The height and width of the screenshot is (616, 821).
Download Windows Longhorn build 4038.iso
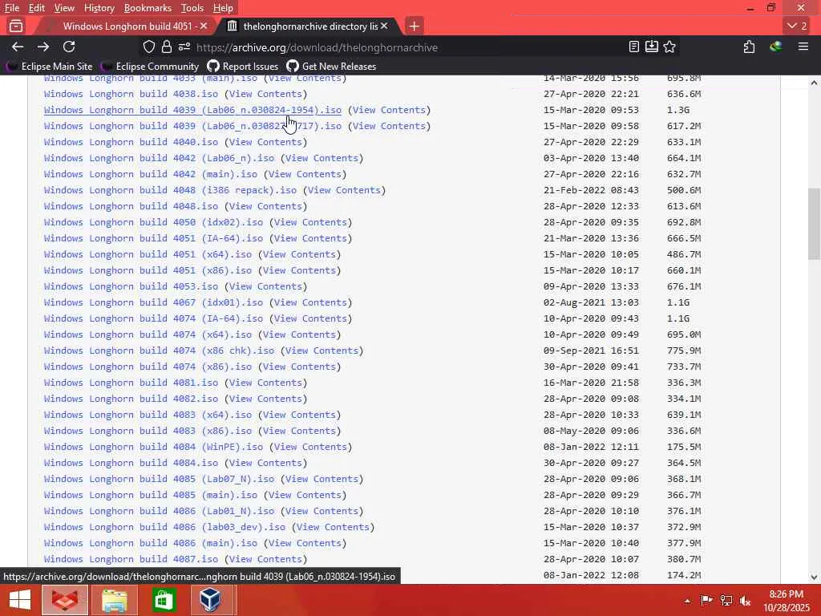(x=131, y=94)
